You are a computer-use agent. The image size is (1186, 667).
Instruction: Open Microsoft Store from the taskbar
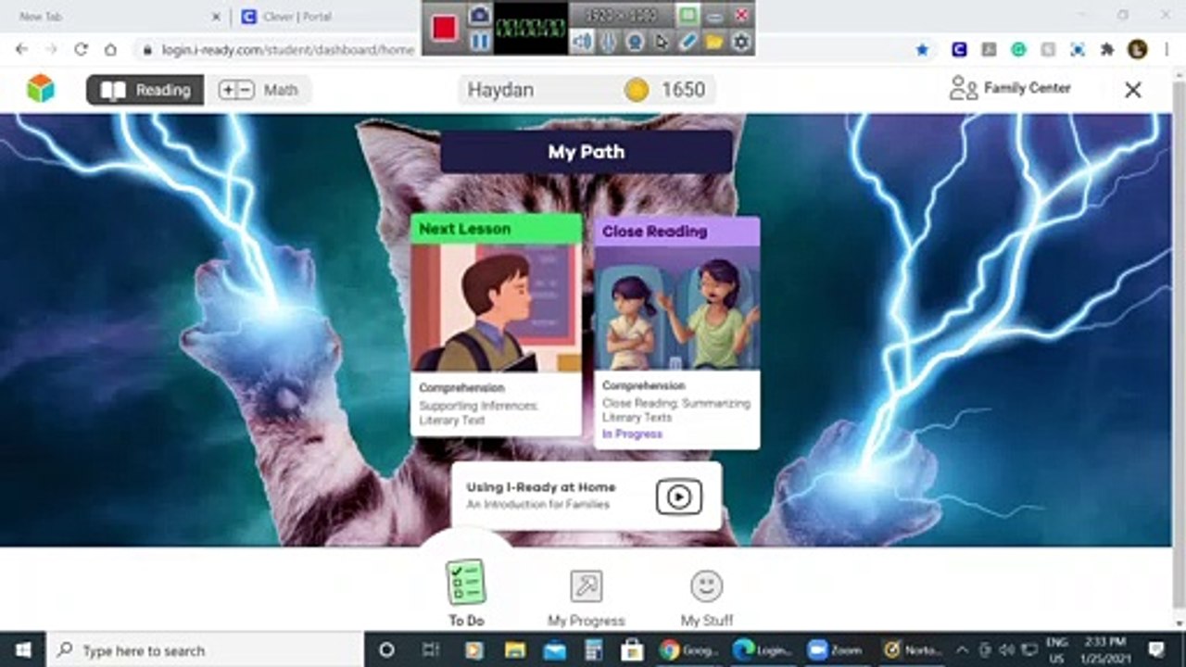pyautogui.click(x=632, y=650)
